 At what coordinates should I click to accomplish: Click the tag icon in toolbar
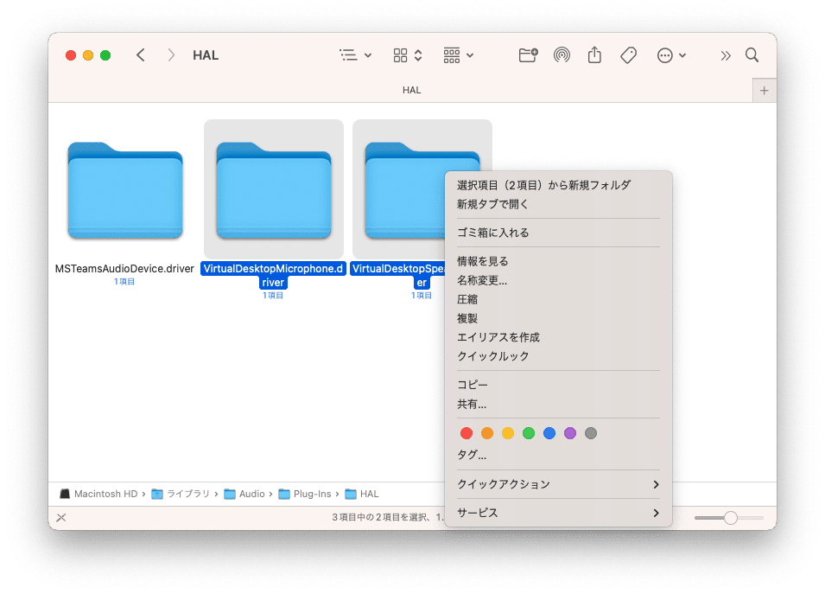pyautogui.click(x=628, y=55)
